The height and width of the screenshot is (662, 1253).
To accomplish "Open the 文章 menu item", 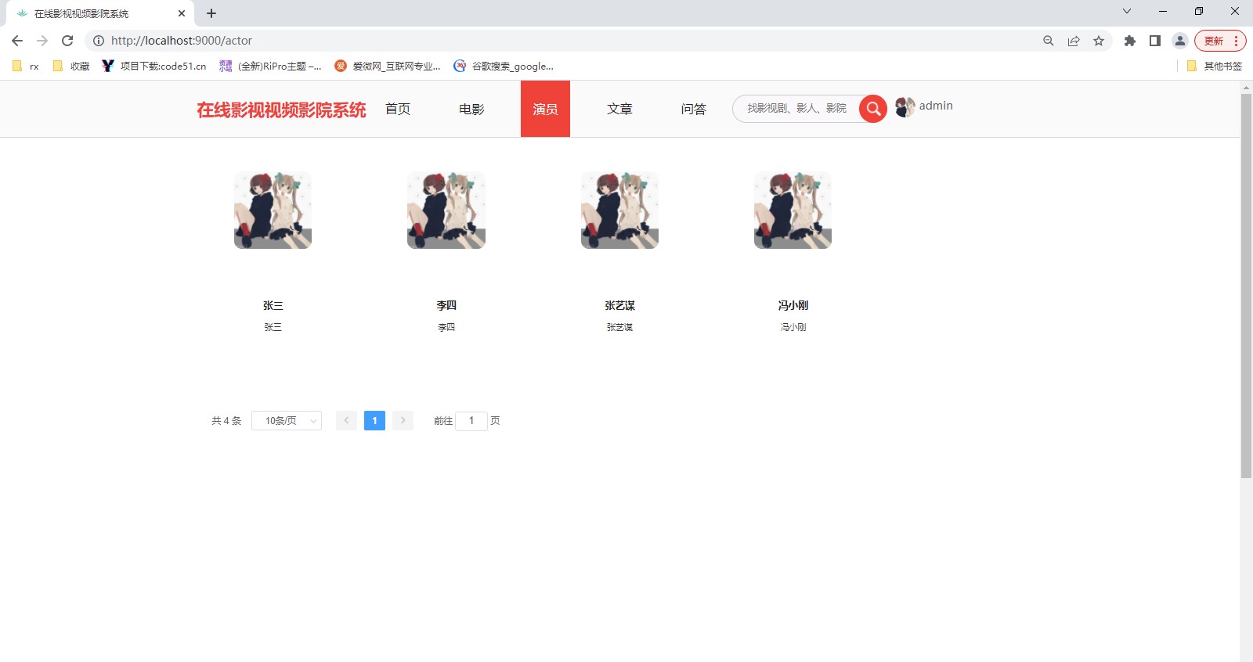I will [x=619, y=109].
